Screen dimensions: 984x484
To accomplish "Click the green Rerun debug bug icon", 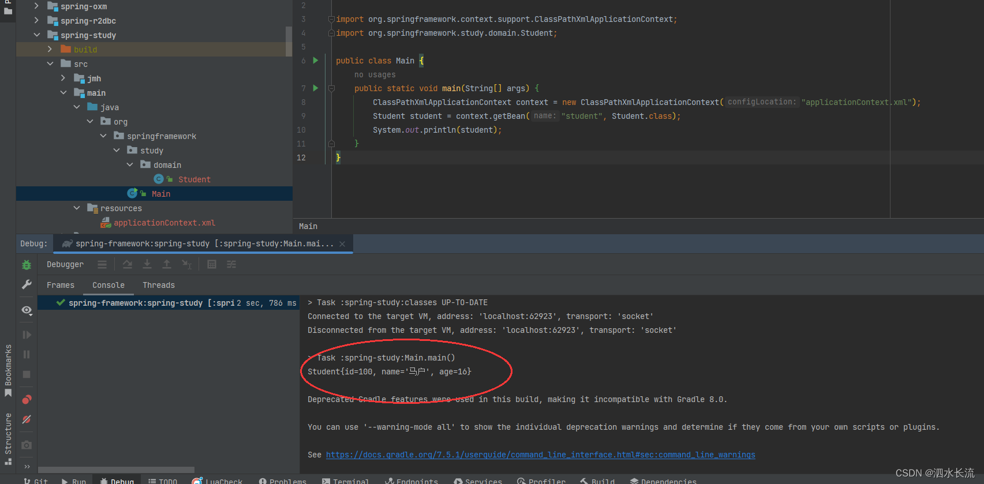I will click(x=27, y=265).
